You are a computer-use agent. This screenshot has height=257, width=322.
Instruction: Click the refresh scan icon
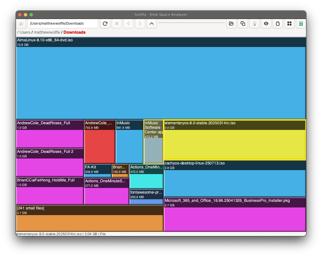(105, 23)
